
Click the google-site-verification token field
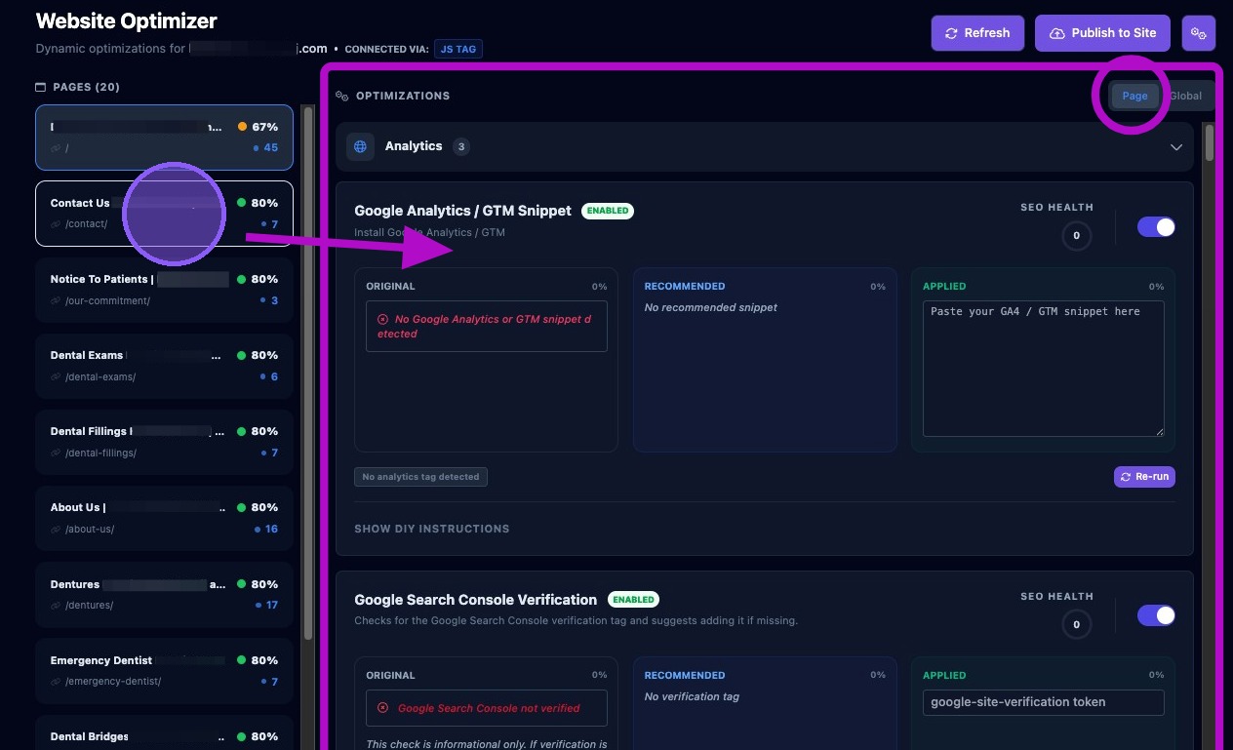click(x=1043, y=702)
